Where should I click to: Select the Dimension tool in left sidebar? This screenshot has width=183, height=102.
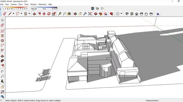point(2,71)
